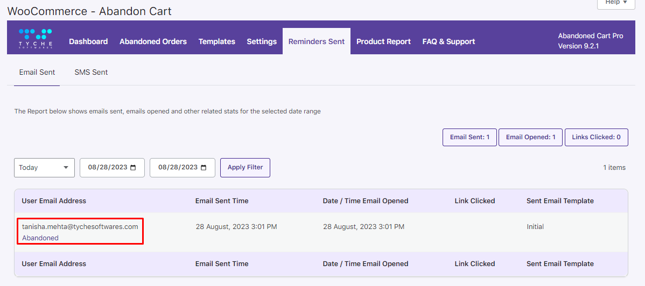The height and width of the screenshot is (286, 645).
Task: Click tanisha.mehta@tychesoftwares.com email address
Action: [80, 226]
